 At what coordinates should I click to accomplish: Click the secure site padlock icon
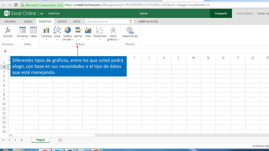click(23, 5)
